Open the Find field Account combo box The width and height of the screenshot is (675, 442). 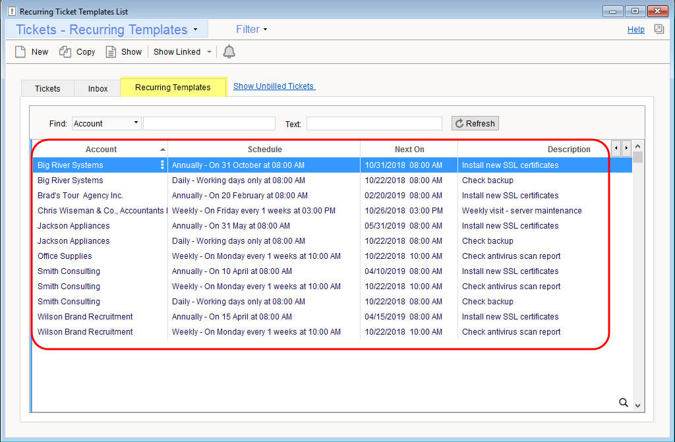(106, 123)
